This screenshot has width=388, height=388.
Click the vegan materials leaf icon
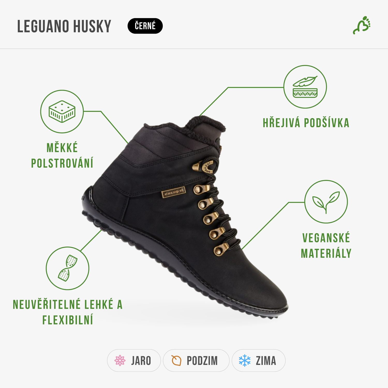tap(326, 202)
